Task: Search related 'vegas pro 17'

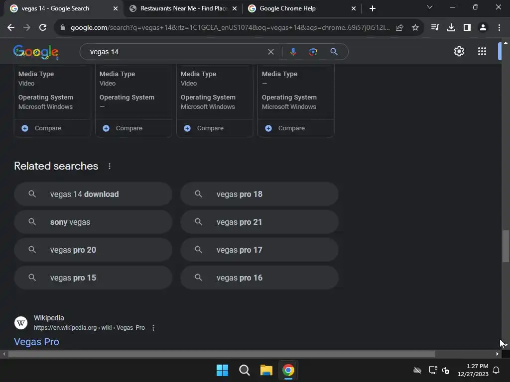Action: click(x=259, y=250)
